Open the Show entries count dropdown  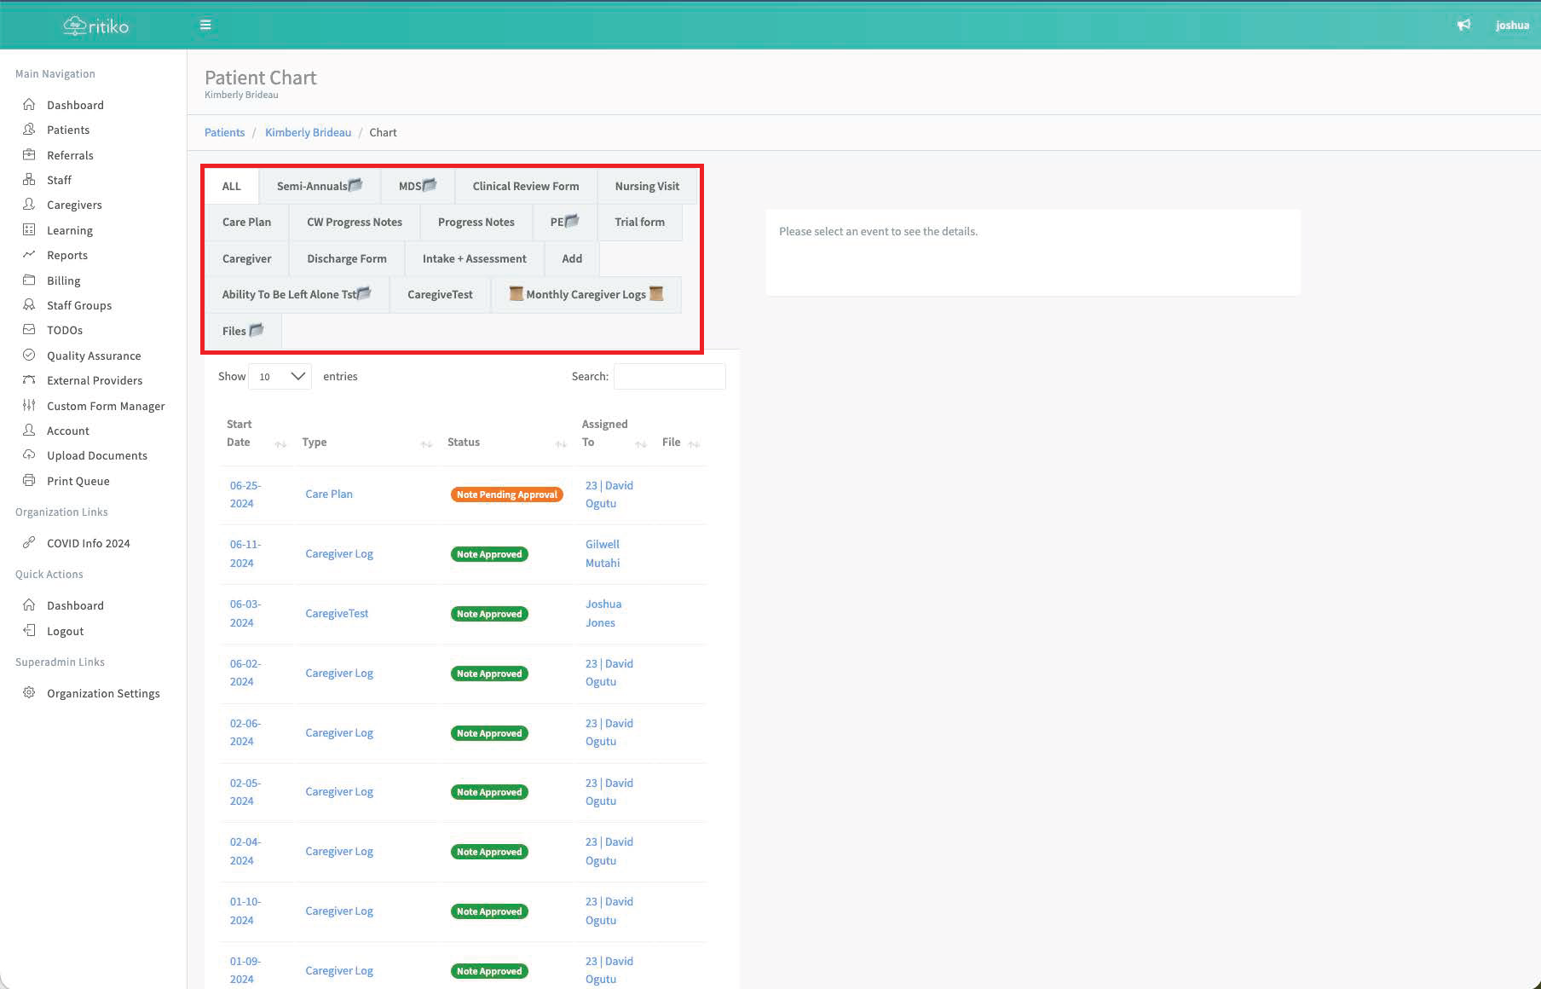[x=280, y=376]
